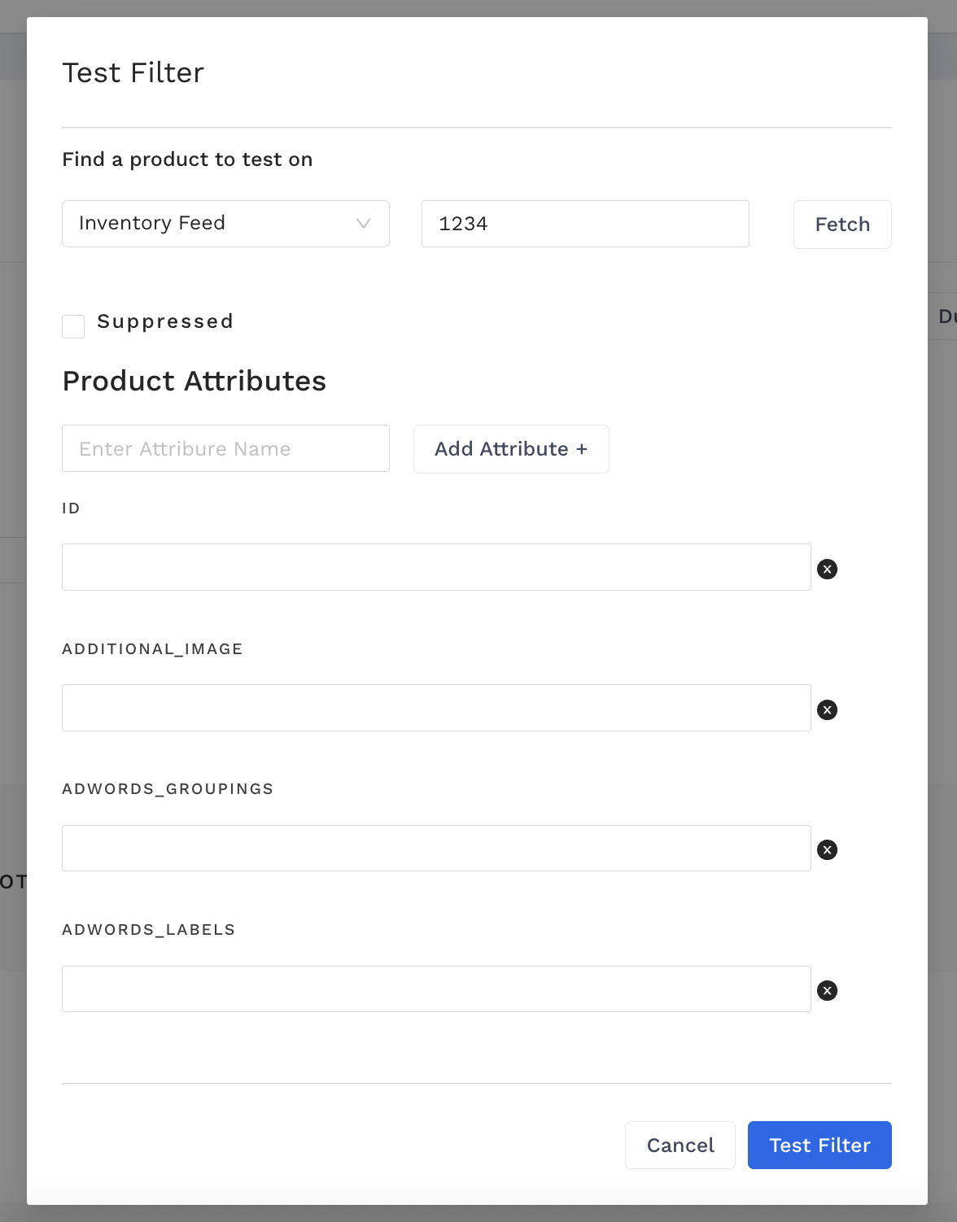Click the Enter Attribute Name field

[225, 448]
